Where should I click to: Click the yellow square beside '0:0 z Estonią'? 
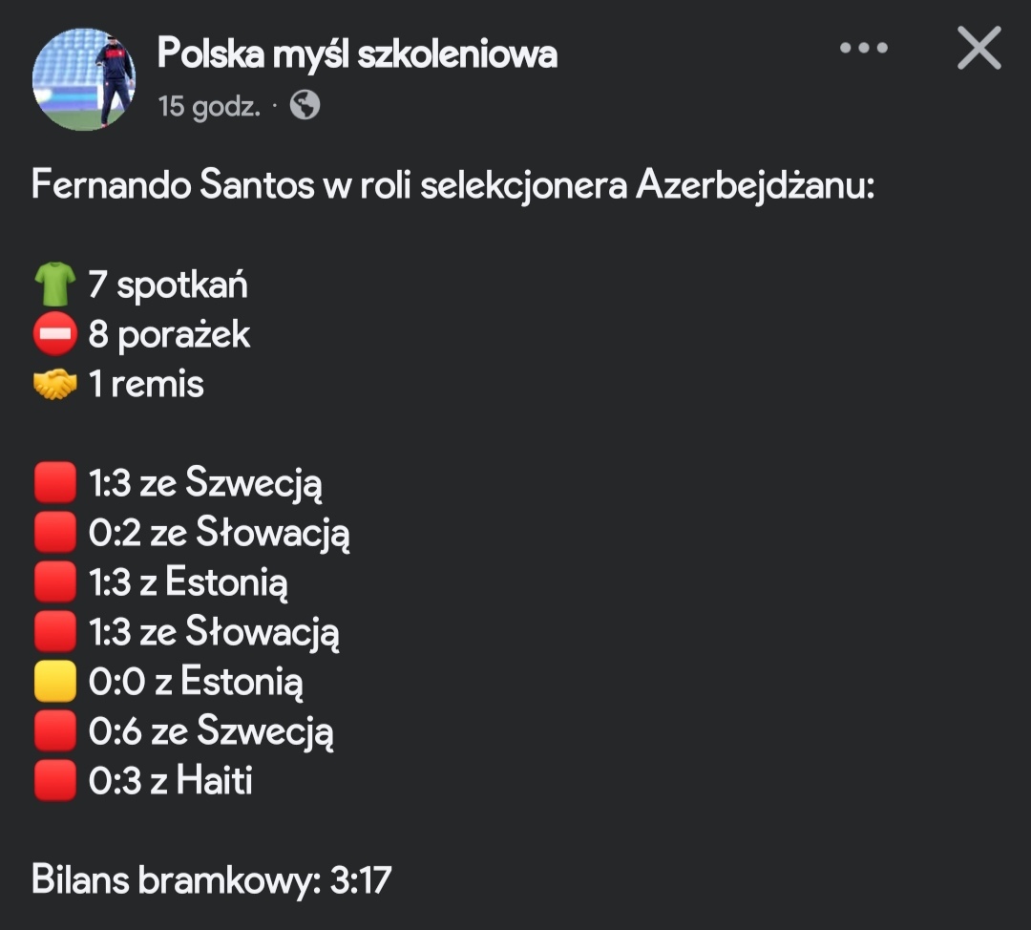tap(54, 682)
